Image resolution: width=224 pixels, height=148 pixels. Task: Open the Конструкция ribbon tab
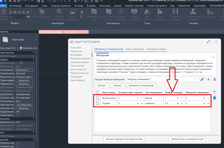tap(32, 6)
